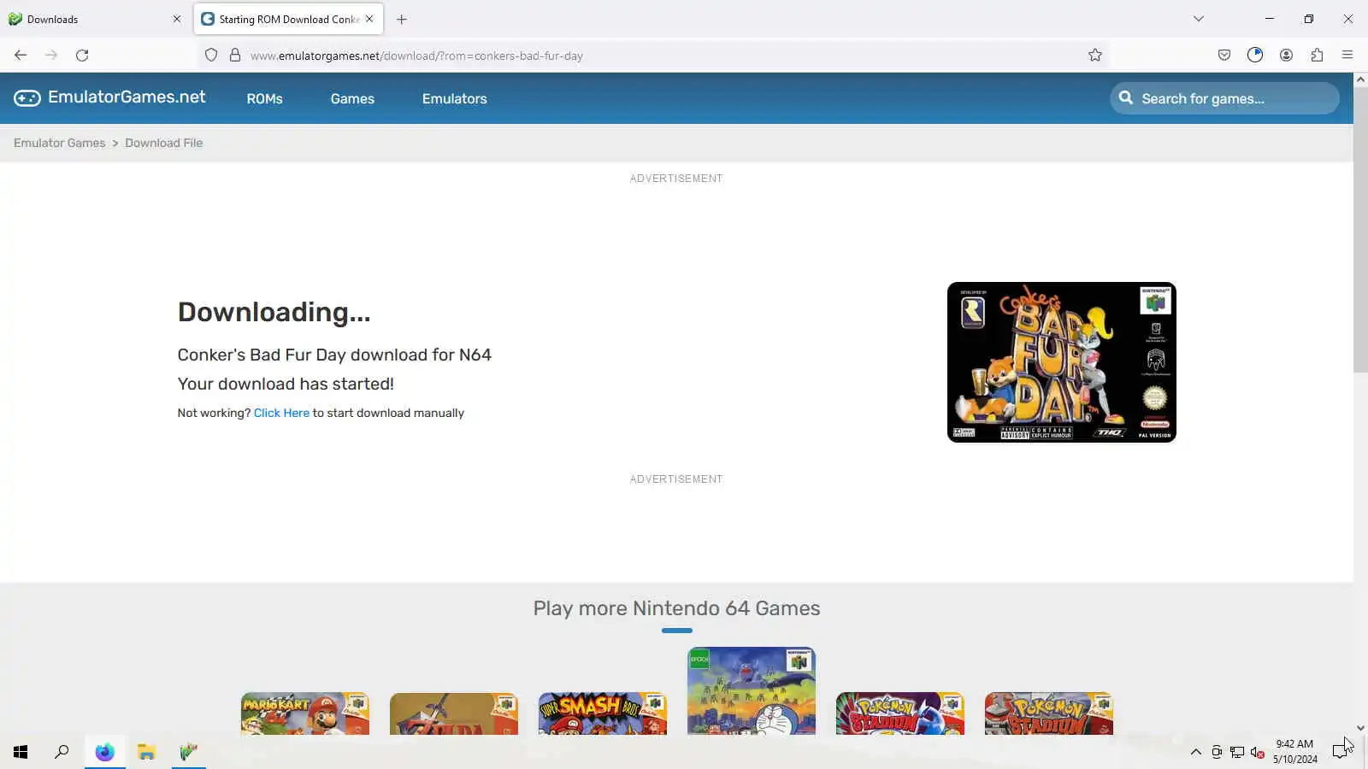The image size is (1368, 769).
Task: Open the Mario Kart 64 game thumbnail
Action: (x=305, y=713)
